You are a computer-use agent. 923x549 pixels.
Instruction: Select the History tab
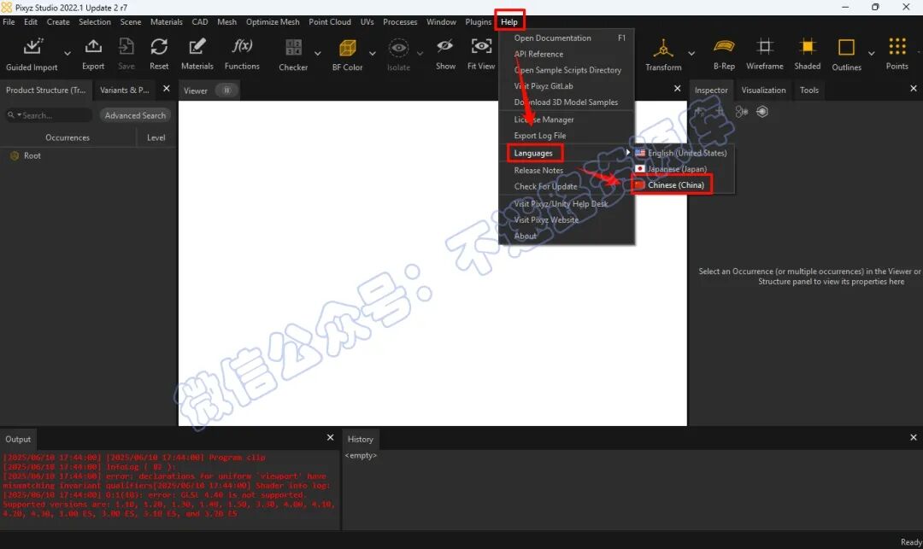click(x=361, y=439)
